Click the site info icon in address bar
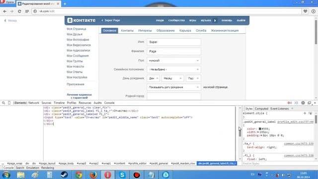318x179 pixels. point(35,11)
